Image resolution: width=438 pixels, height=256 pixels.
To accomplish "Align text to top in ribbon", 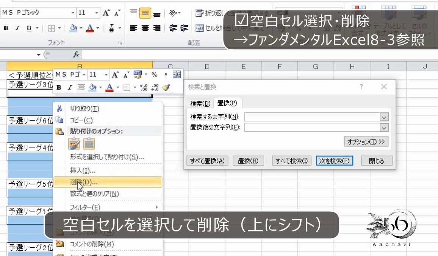I will 133,13.
